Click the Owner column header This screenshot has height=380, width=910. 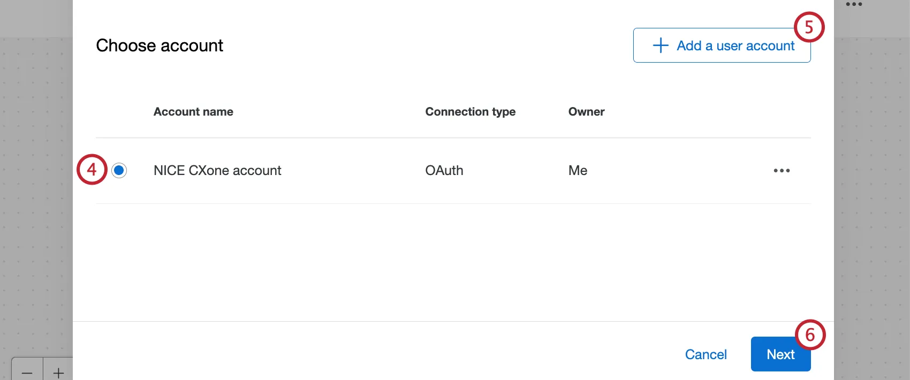point(586,112)
